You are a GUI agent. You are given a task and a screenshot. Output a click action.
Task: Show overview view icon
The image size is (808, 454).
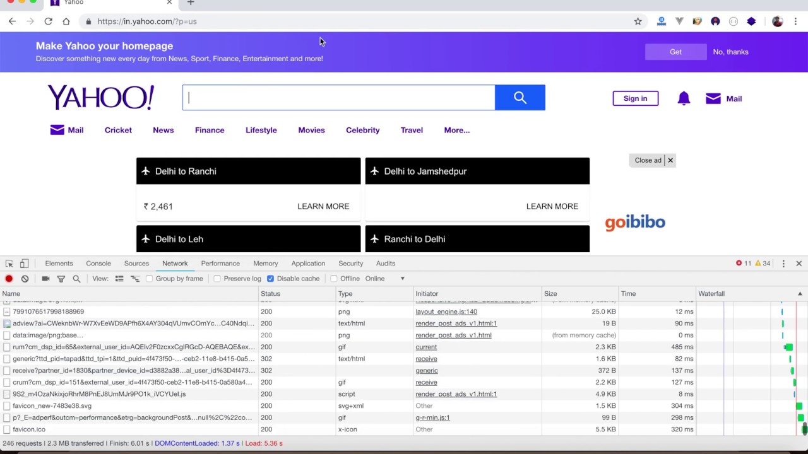point(134,279)
